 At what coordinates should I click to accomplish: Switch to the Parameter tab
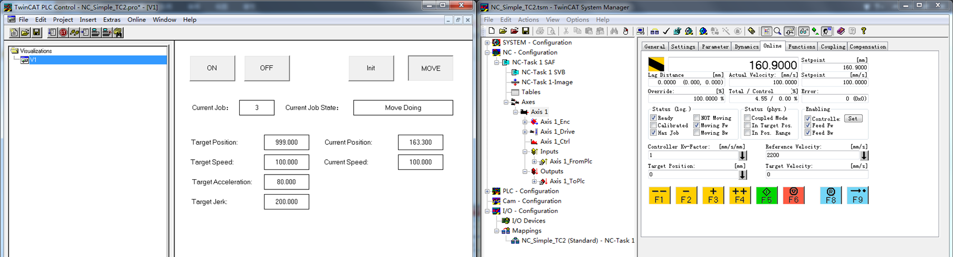715,47
